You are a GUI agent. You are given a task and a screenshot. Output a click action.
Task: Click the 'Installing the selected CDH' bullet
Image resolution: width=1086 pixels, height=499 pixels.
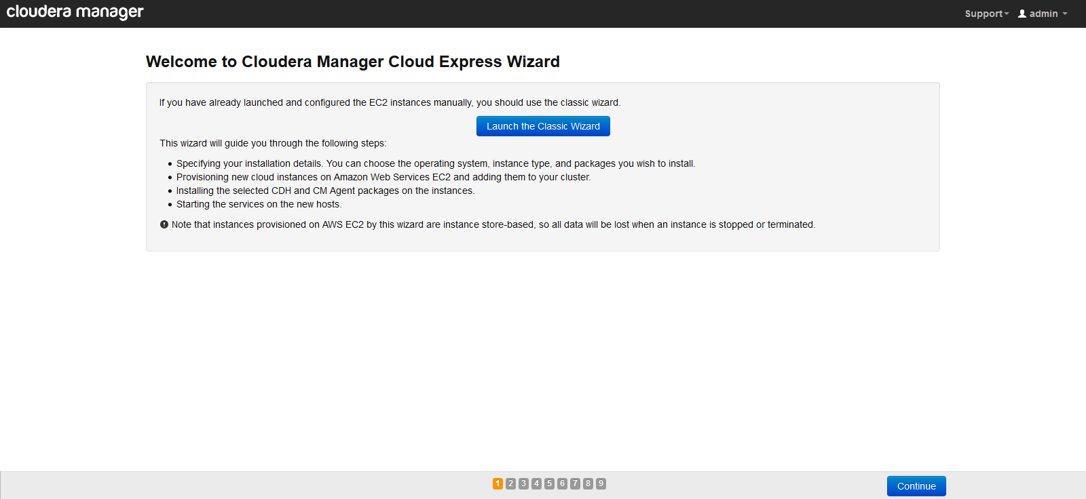[x=325, y=191]
